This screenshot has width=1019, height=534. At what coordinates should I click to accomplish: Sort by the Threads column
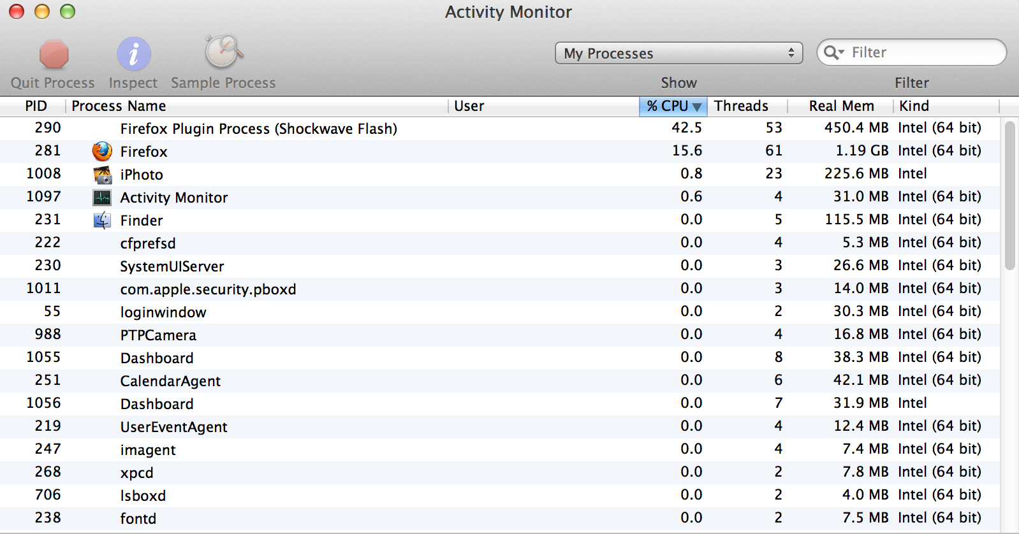(747, 106)
